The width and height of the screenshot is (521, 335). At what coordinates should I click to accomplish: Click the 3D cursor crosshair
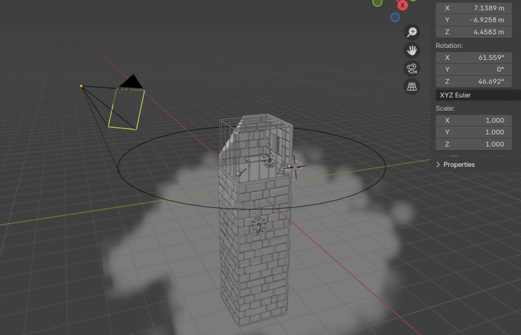pos(295,167)
